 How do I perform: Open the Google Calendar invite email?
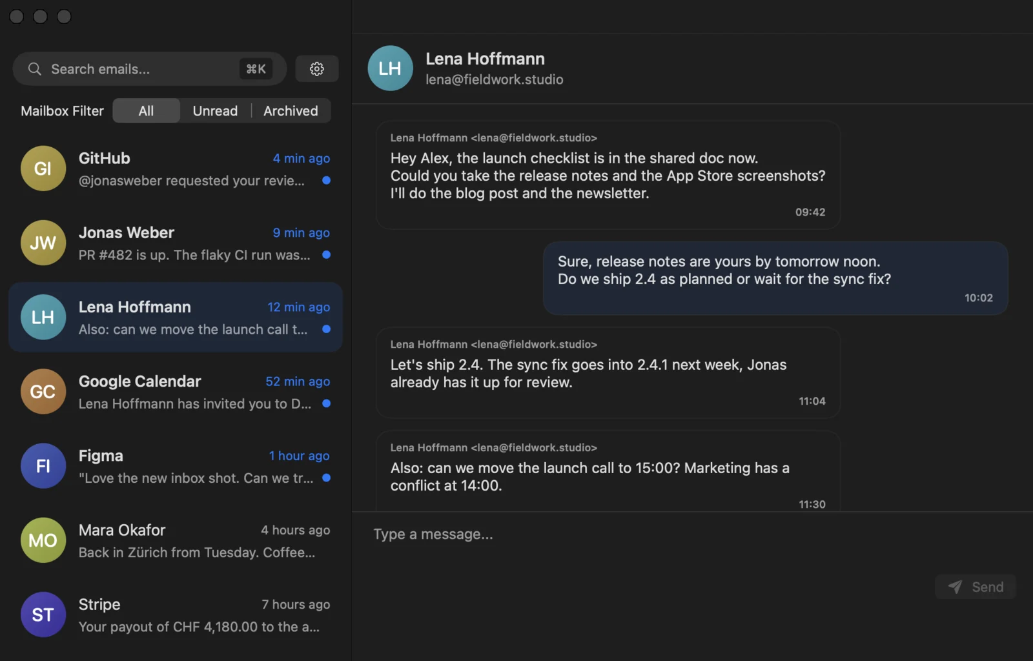pos(175,391)
